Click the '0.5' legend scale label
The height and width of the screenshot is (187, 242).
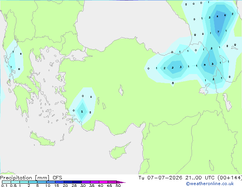13,185
